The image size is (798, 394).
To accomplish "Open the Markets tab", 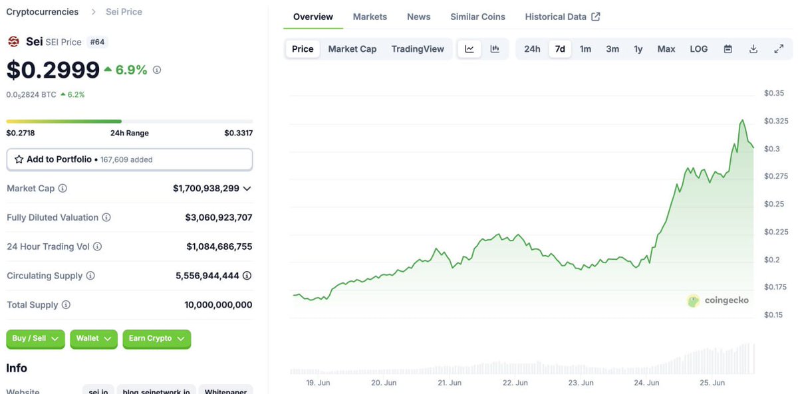I will [x=370, y=17].
